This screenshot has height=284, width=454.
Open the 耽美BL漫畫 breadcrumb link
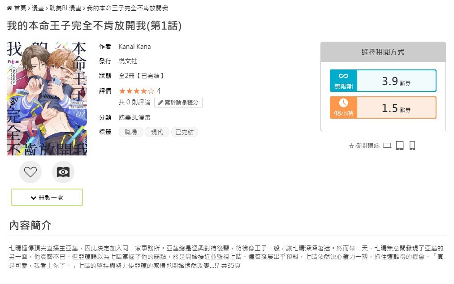point(65,8)
